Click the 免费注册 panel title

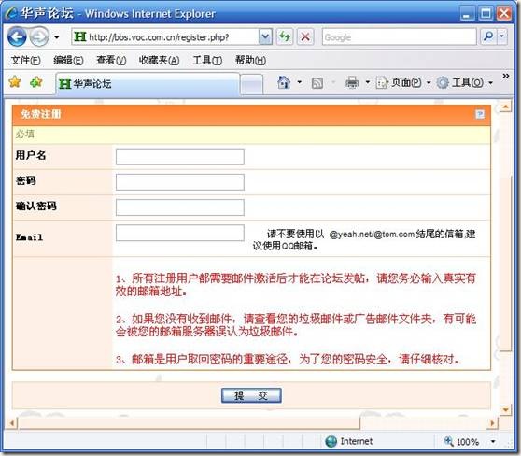(41, 114)
